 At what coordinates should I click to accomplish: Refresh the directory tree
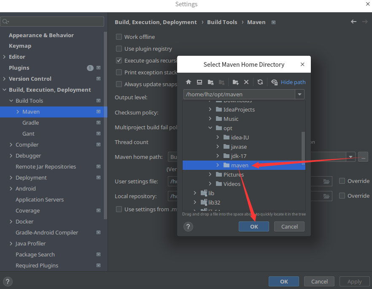click(260, 82)
